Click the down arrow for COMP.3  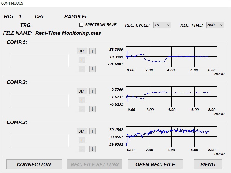click(x=92, y=149)
